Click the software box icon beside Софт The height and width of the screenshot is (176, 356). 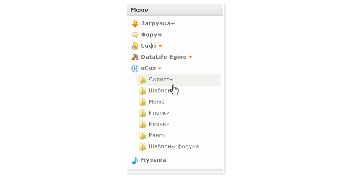tap(135, 46)
